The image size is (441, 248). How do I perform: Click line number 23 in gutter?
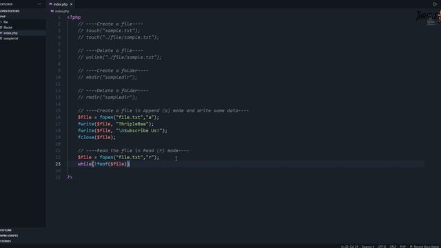coord(58,164)
